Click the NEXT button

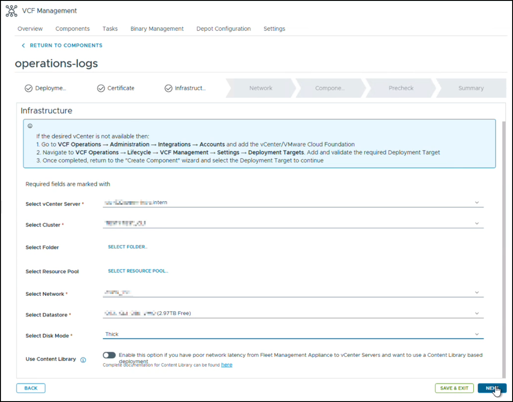point(492,388)
